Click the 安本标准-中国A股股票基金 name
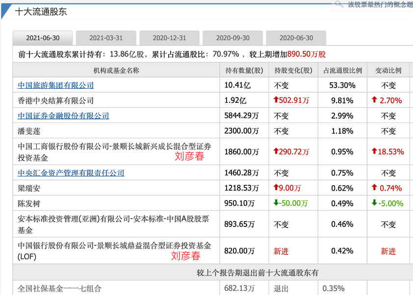 click(x=113, y=224)
